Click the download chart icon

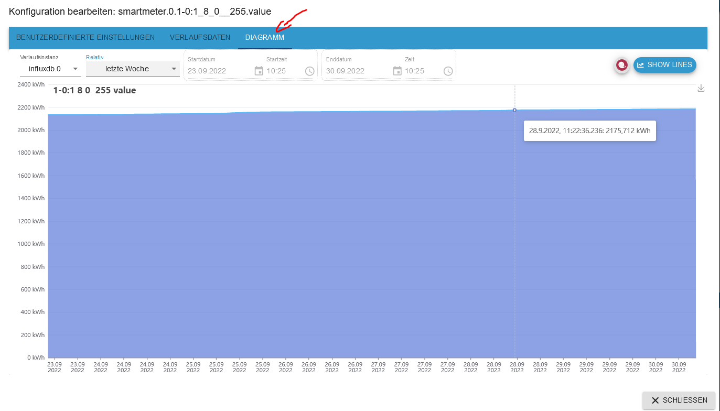pos(701,88)
